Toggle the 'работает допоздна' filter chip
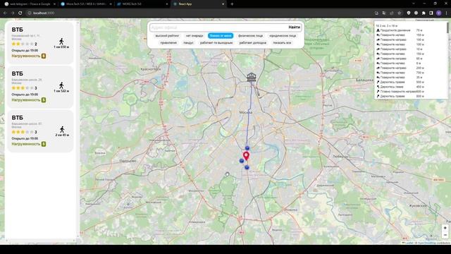This screenshot has height=254, width=451. coord(253,42)
